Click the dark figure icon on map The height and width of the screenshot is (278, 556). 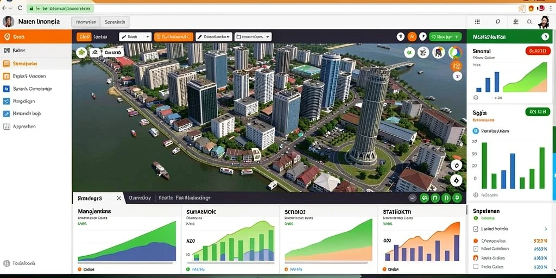click(439, 53)
